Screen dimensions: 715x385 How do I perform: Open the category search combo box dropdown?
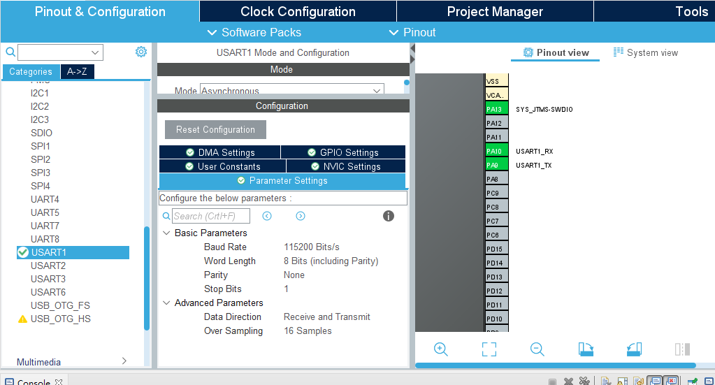pos(95,52)
